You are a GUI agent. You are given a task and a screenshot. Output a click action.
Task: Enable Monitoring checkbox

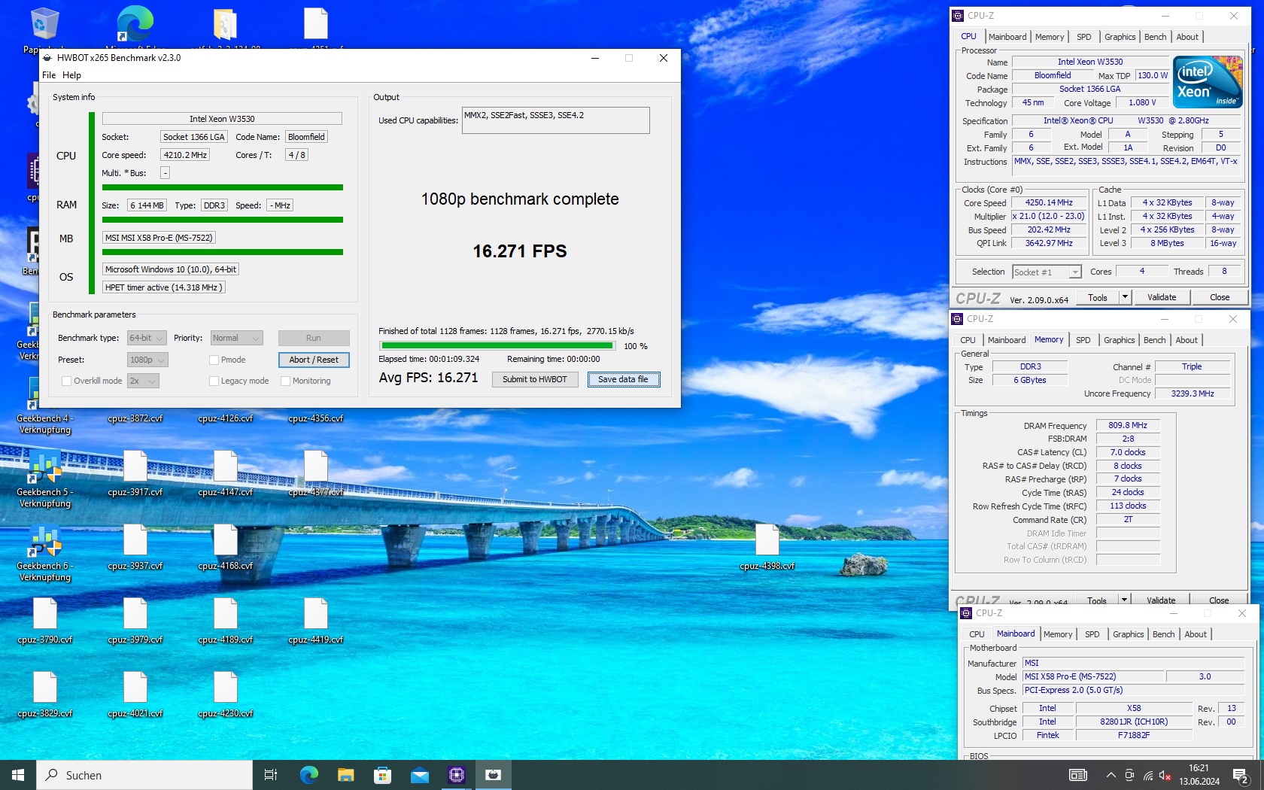click(285, 381)
